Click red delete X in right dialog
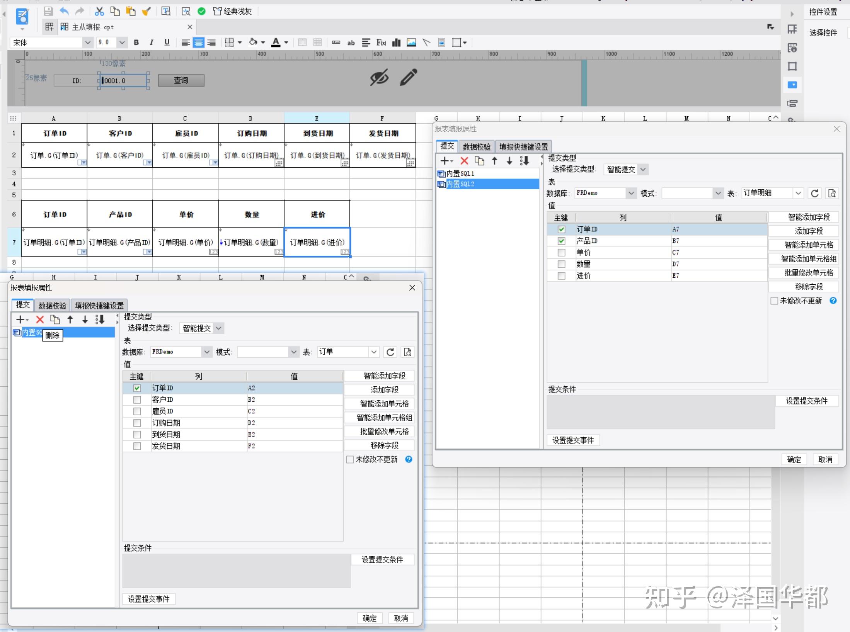 [x=464, y=161]
